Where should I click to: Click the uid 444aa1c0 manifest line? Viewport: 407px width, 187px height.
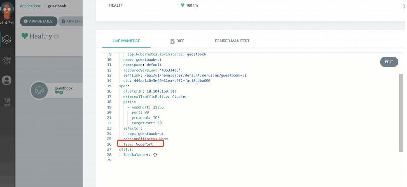pyautogui.click(x=166, y=80)
